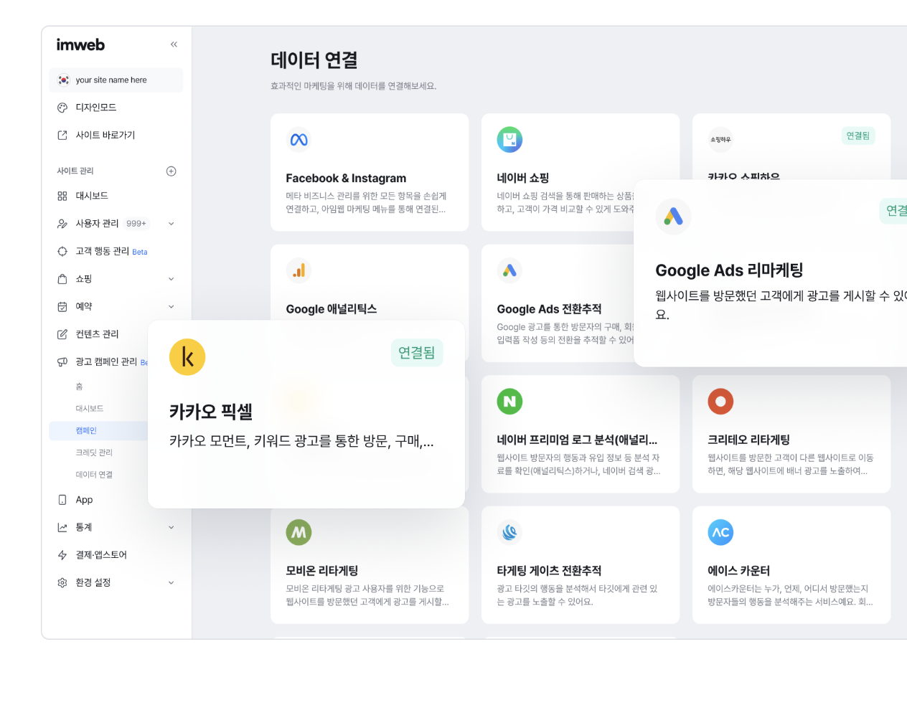Click the mobile device icon beside App
Image resolution: width=907 pixels, height=710 pixels.
62,500
